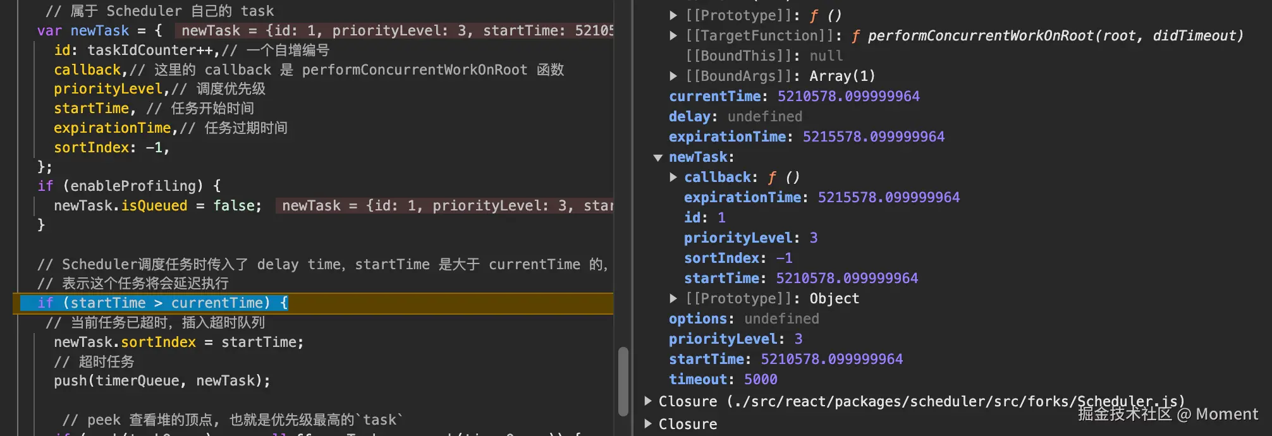Click the newTask.sortIndex = startTime line

(x=179, y=342)
